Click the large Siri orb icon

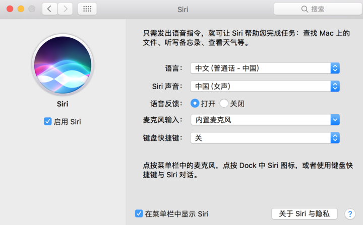point(63,65)
